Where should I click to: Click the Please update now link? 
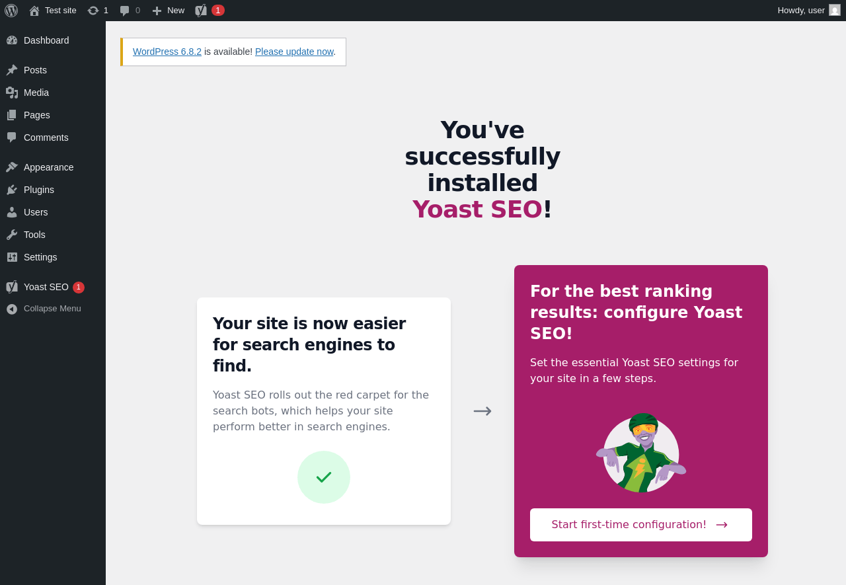tap(294, 52)
